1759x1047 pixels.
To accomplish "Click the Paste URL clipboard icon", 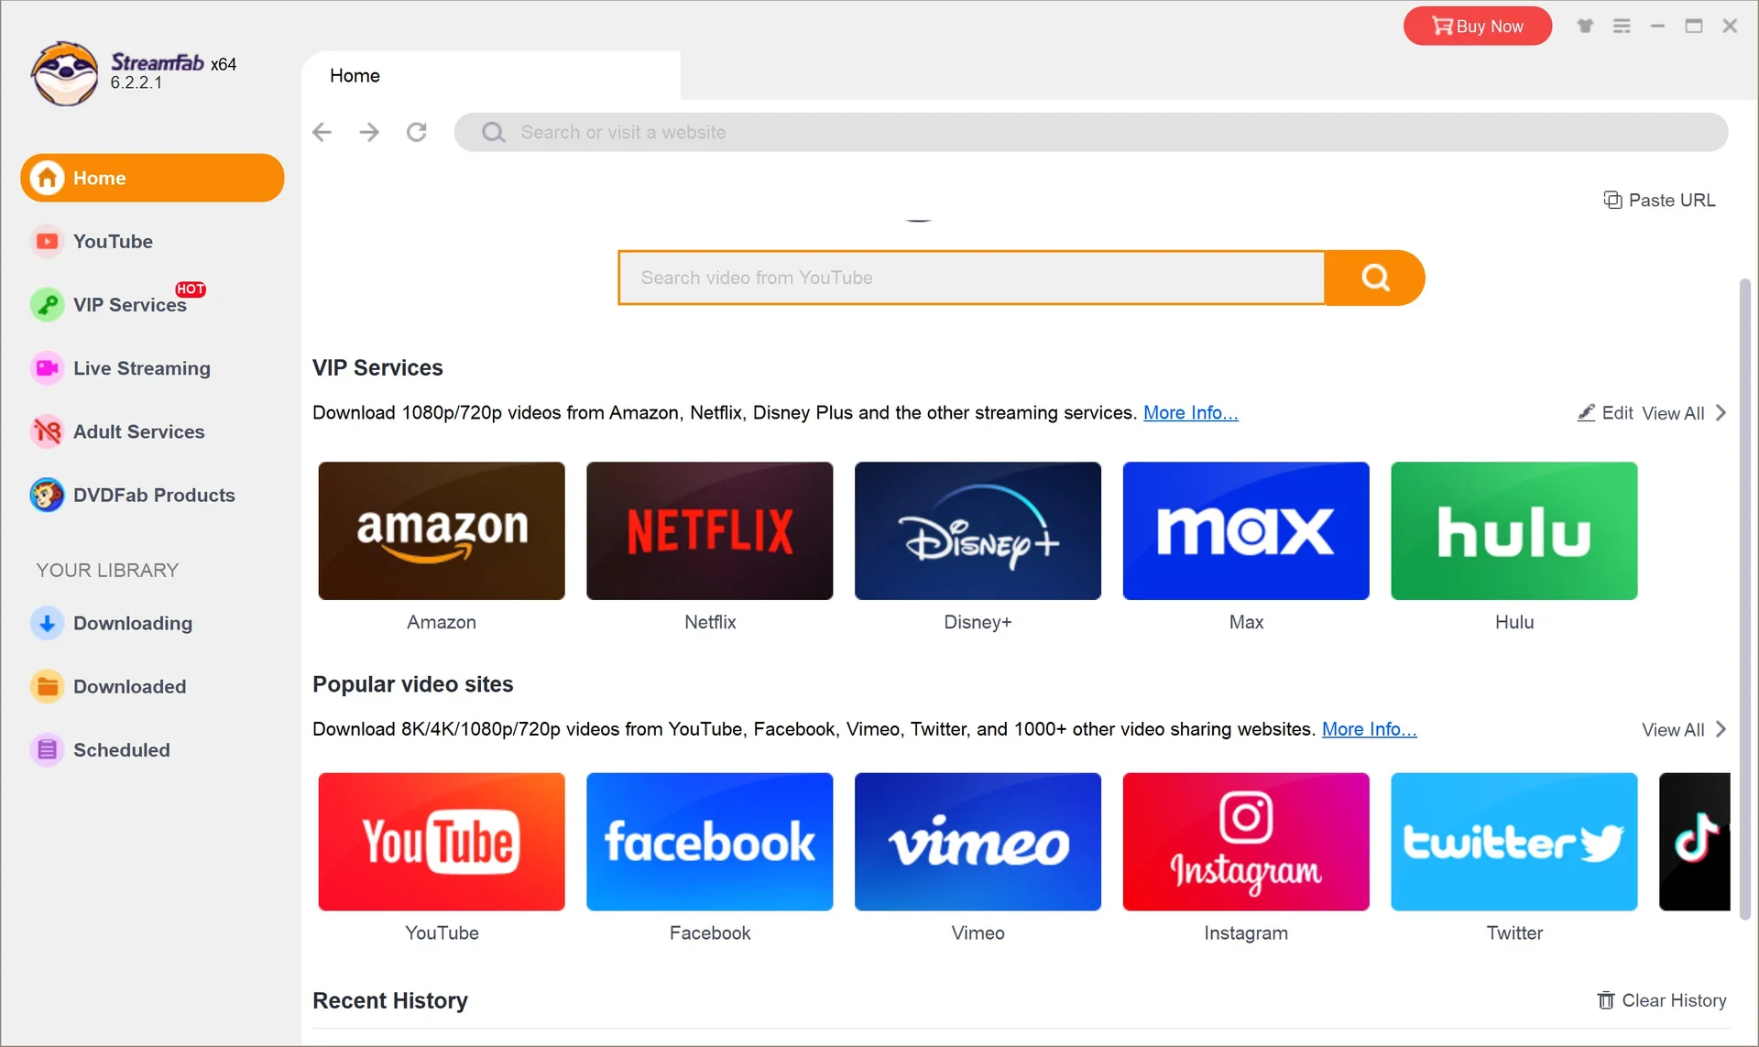I will click(x=1612, y=200).
